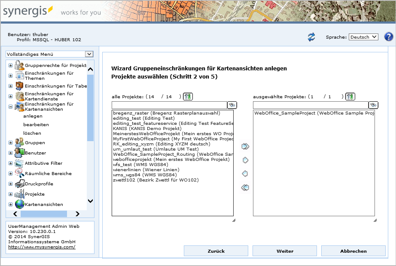The width and height of the screenshot is (396, 266).
Task: Select the 'löschen' menu entry
Action: [32, 133]
